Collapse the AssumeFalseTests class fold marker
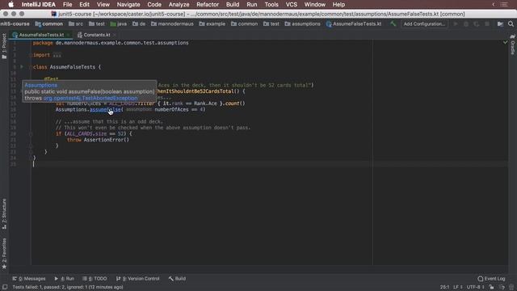 (31, 67)
